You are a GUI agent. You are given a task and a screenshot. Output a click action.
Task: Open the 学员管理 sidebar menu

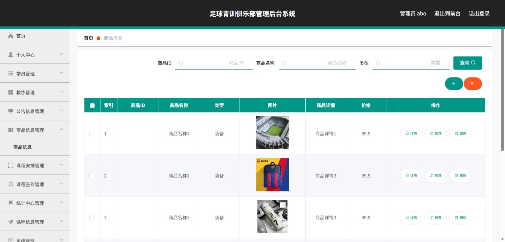[35, 73]
